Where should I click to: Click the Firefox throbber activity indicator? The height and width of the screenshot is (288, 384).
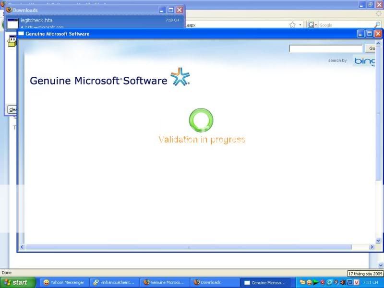pos(379,14)
